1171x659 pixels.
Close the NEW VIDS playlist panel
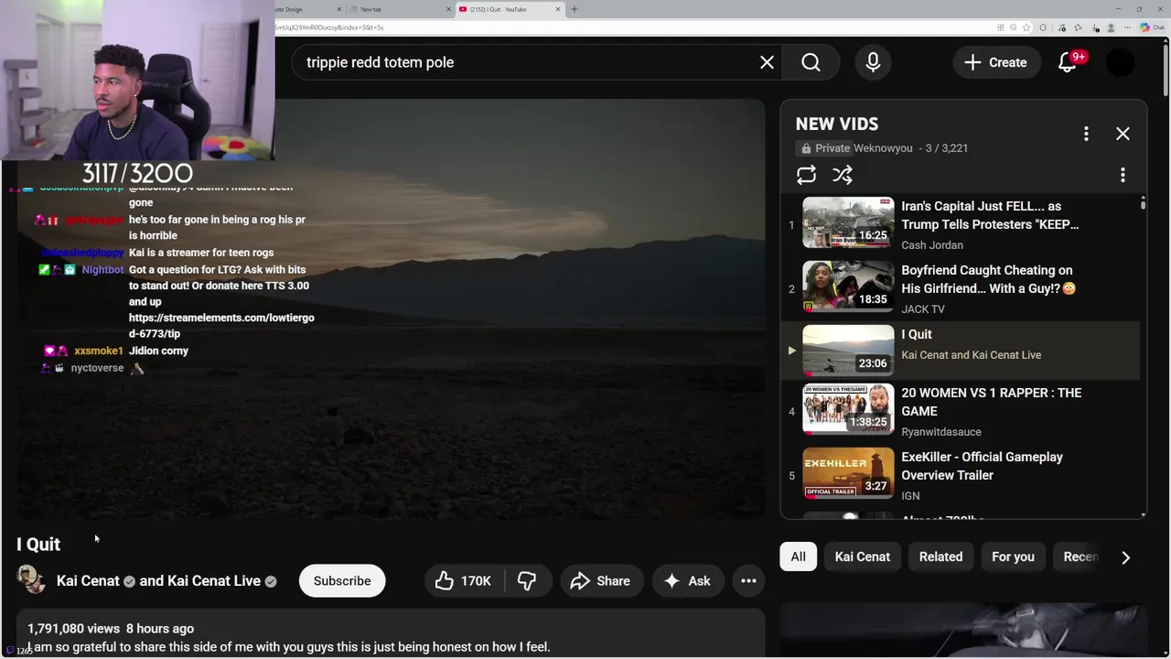point(1123,134)
